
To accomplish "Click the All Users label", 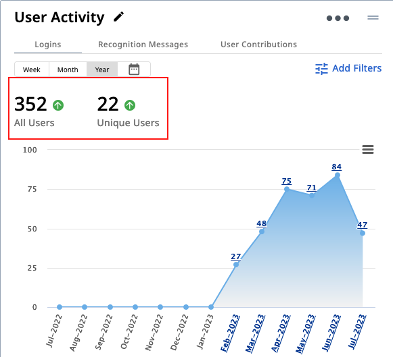I will [x=34, y=123].
